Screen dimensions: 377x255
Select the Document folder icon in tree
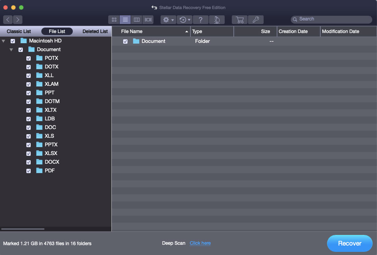[31, 49]
